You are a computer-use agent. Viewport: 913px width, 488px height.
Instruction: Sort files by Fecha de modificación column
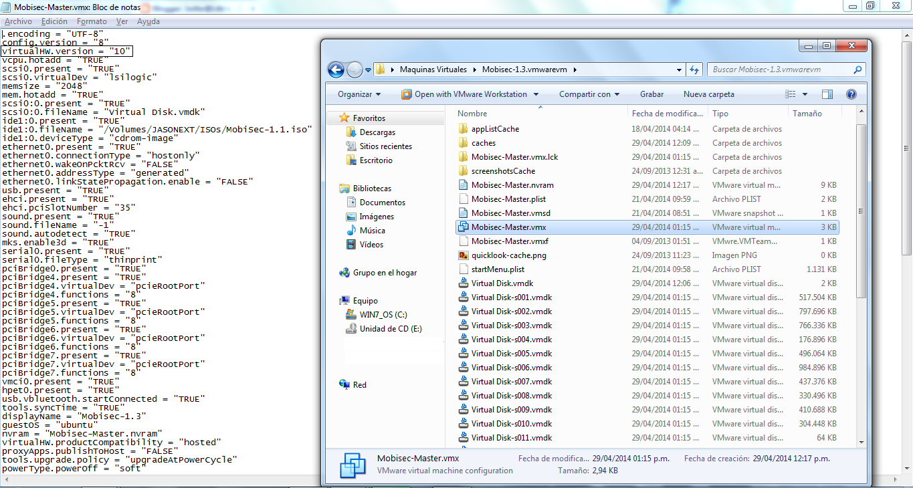coord(668,114)
